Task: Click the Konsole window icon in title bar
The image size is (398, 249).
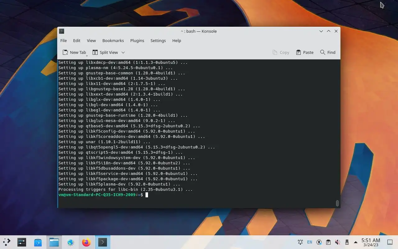Action: (62, 31)
